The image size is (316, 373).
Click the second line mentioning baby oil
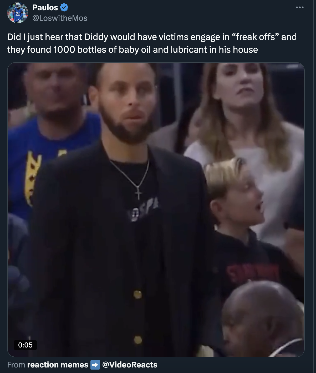(x=132, y=50)
